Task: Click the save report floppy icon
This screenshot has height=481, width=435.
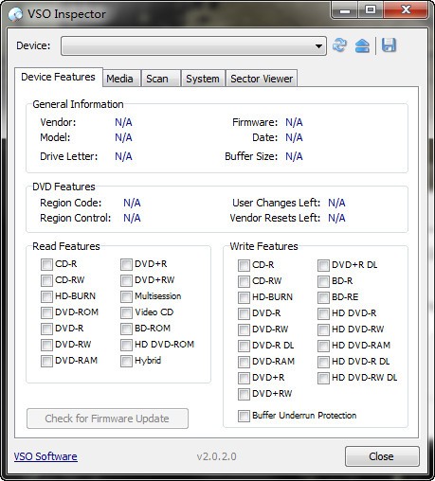Action: pyautogui.click(x=389, y=45)
